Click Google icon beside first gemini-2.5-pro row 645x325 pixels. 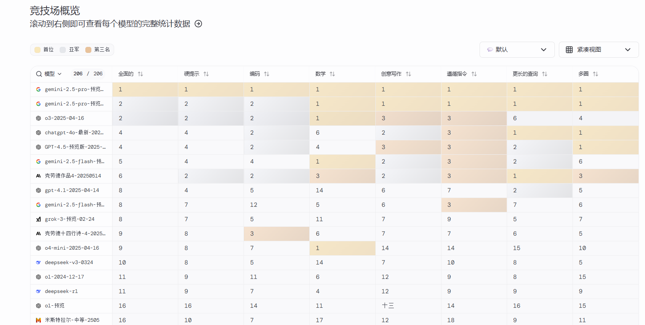coord(38,89)
